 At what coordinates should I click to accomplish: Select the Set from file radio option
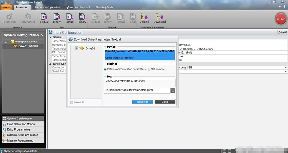149,69
